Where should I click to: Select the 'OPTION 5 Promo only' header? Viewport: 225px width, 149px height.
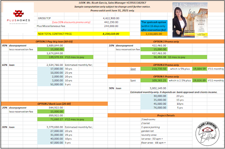pos(166,76)
